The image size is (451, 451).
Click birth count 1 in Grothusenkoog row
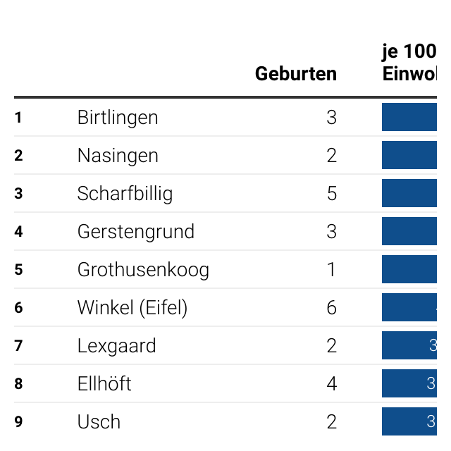tap(331, 270)
